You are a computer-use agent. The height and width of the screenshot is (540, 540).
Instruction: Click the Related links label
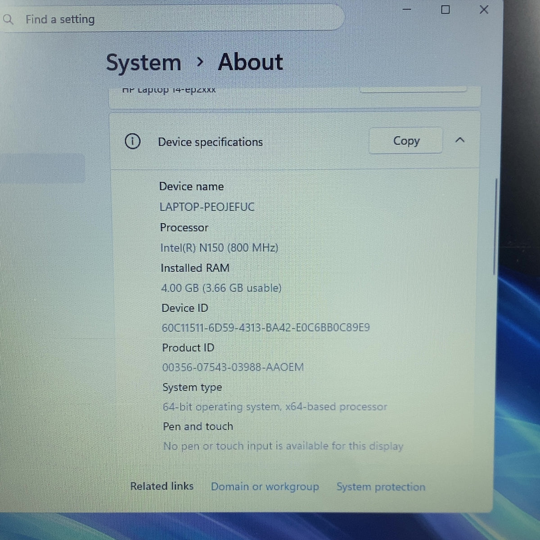pyautogui.click(x=162, y=486)
